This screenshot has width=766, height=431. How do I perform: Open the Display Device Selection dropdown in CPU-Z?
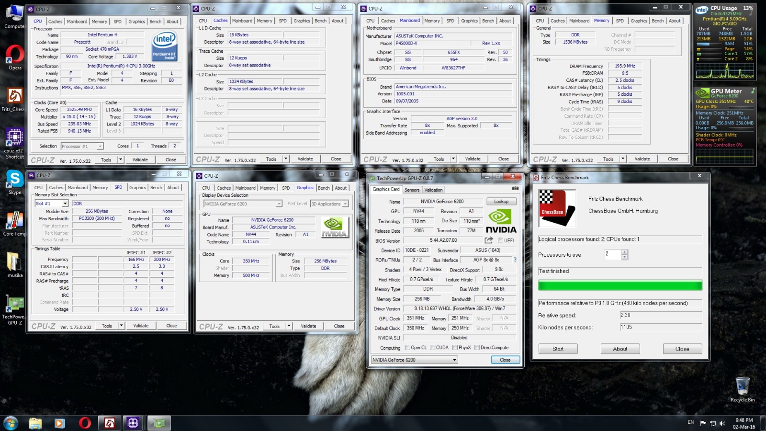pos(243,204)
